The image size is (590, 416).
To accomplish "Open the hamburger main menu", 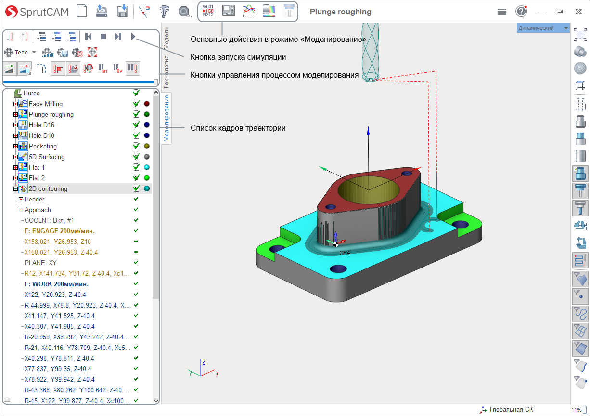I will [x=502, y=12].
